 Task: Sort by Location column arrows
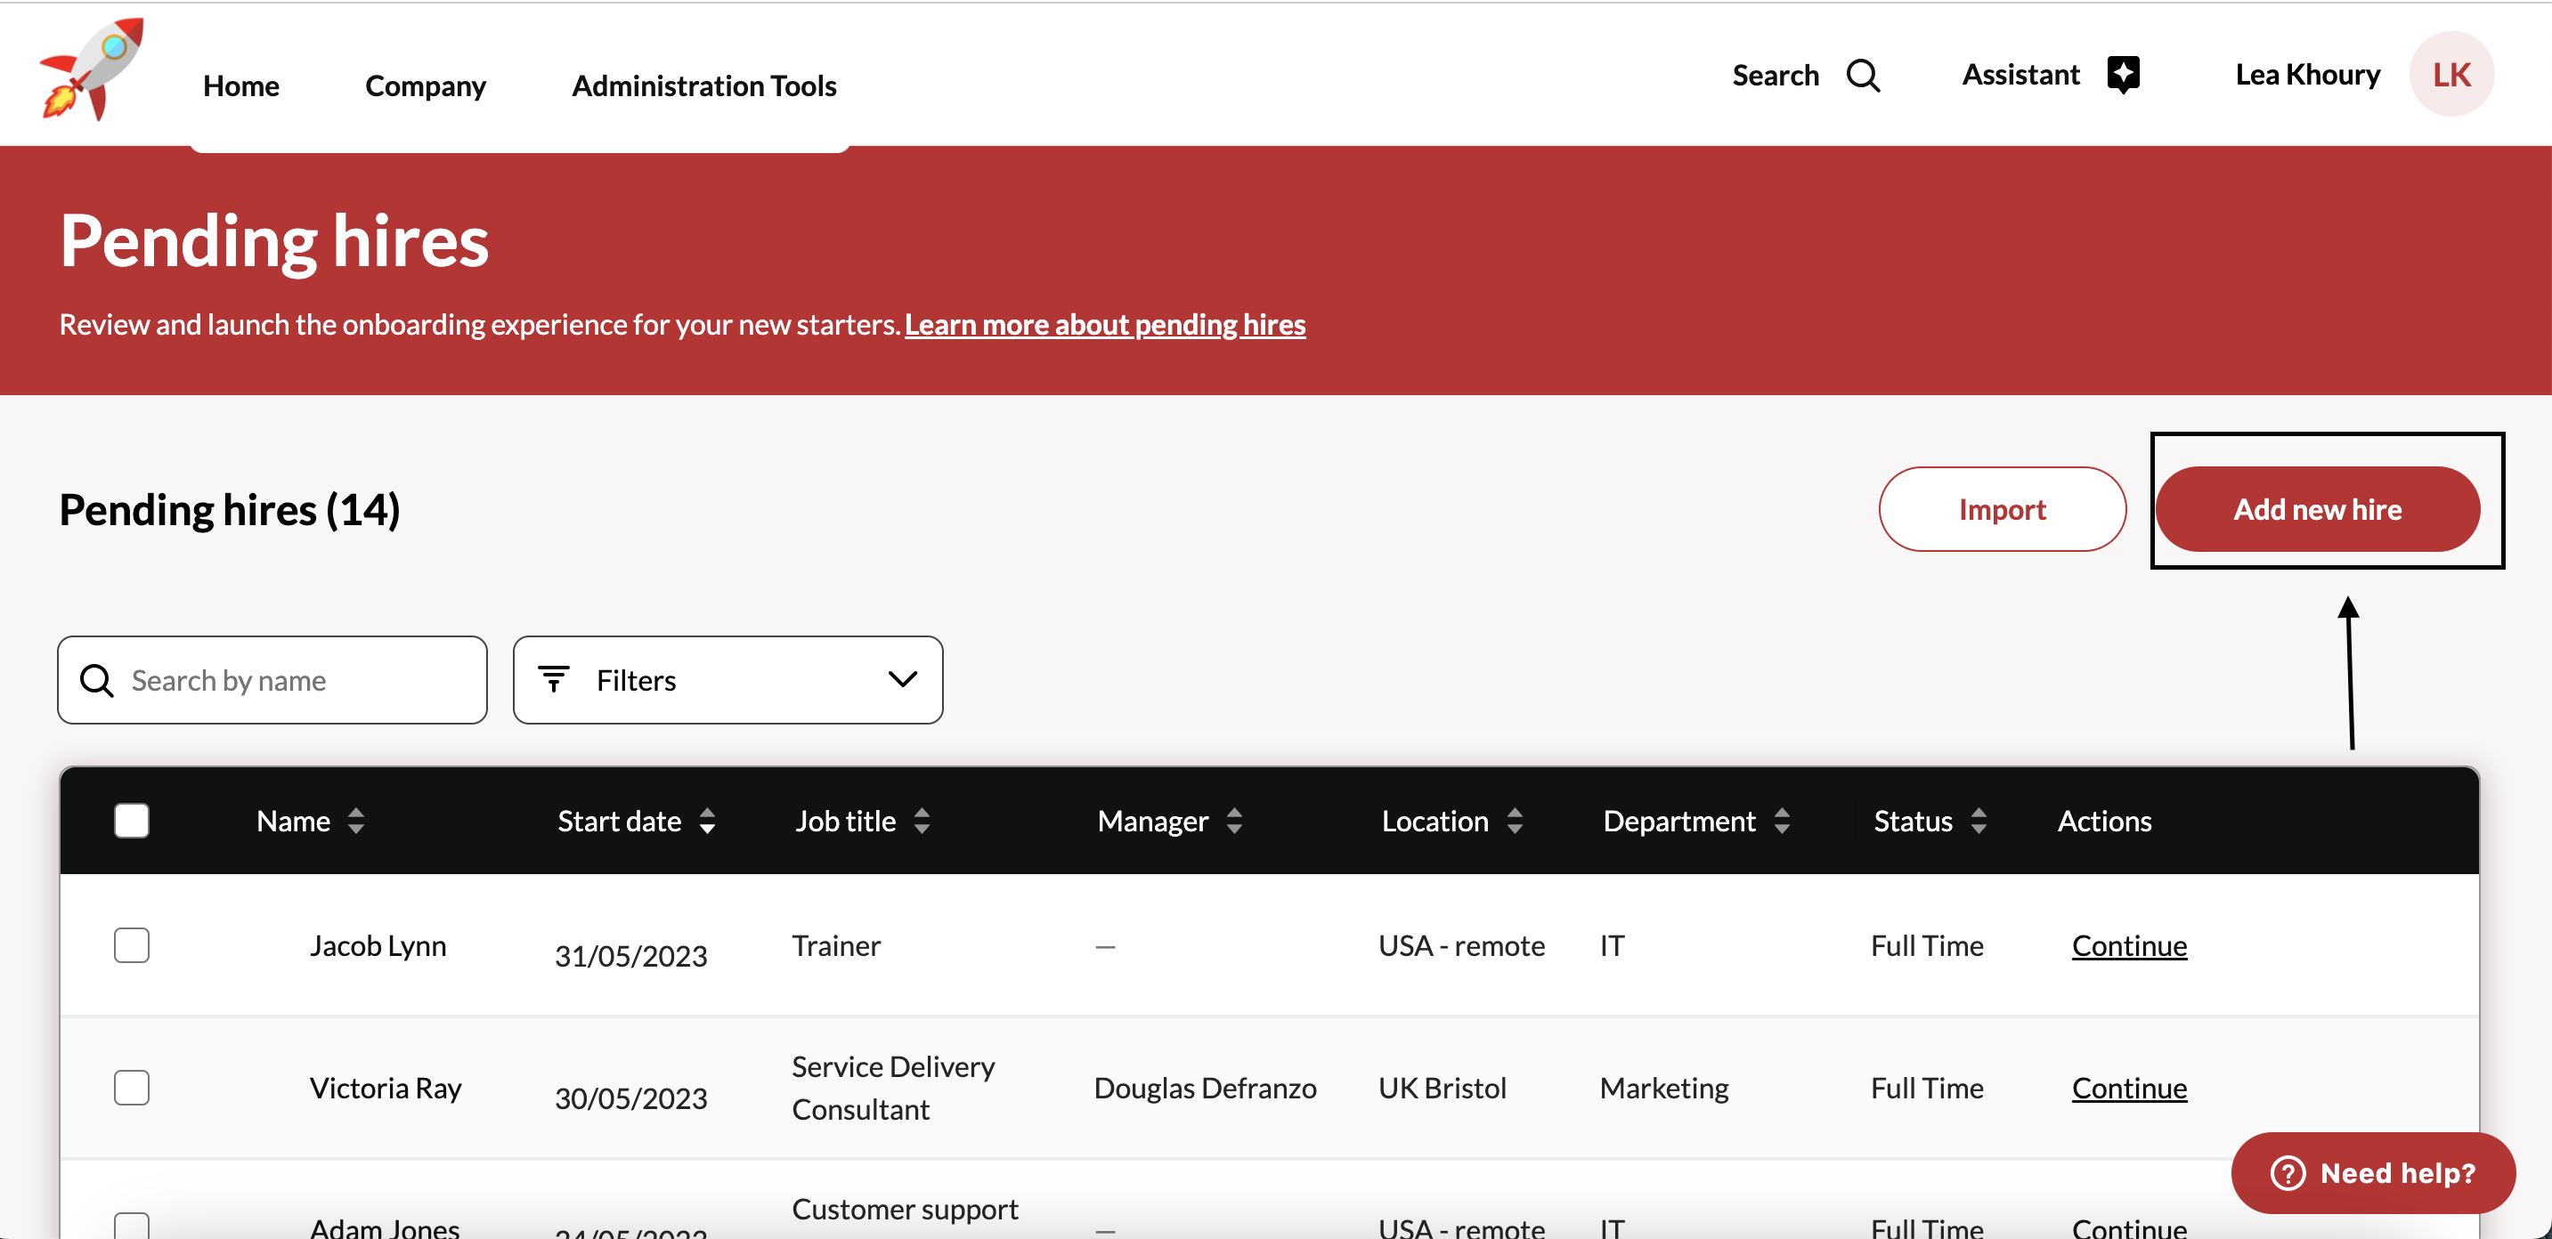[x=1515, y=821]
